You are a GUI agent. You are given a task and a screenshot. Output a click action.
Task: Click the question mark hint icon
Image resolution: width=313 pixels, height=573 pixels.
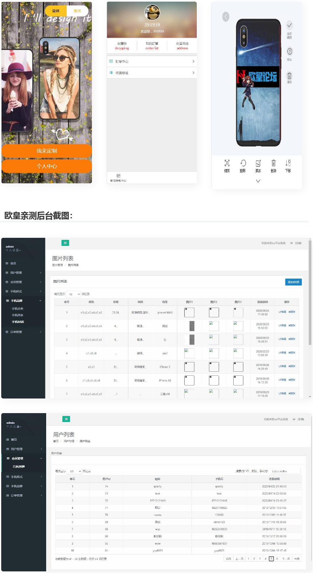tap(289, 52)
